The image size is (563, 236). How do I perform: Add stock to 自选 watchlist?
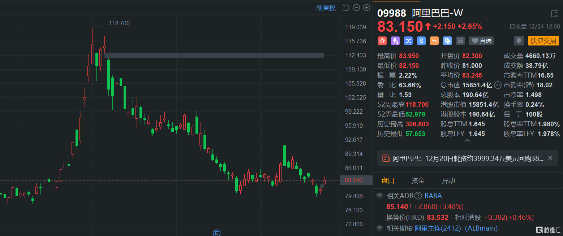[482, 41]
